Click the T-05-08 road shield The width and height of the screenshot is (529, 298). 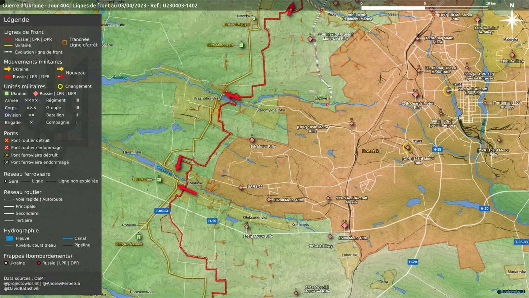521,242
